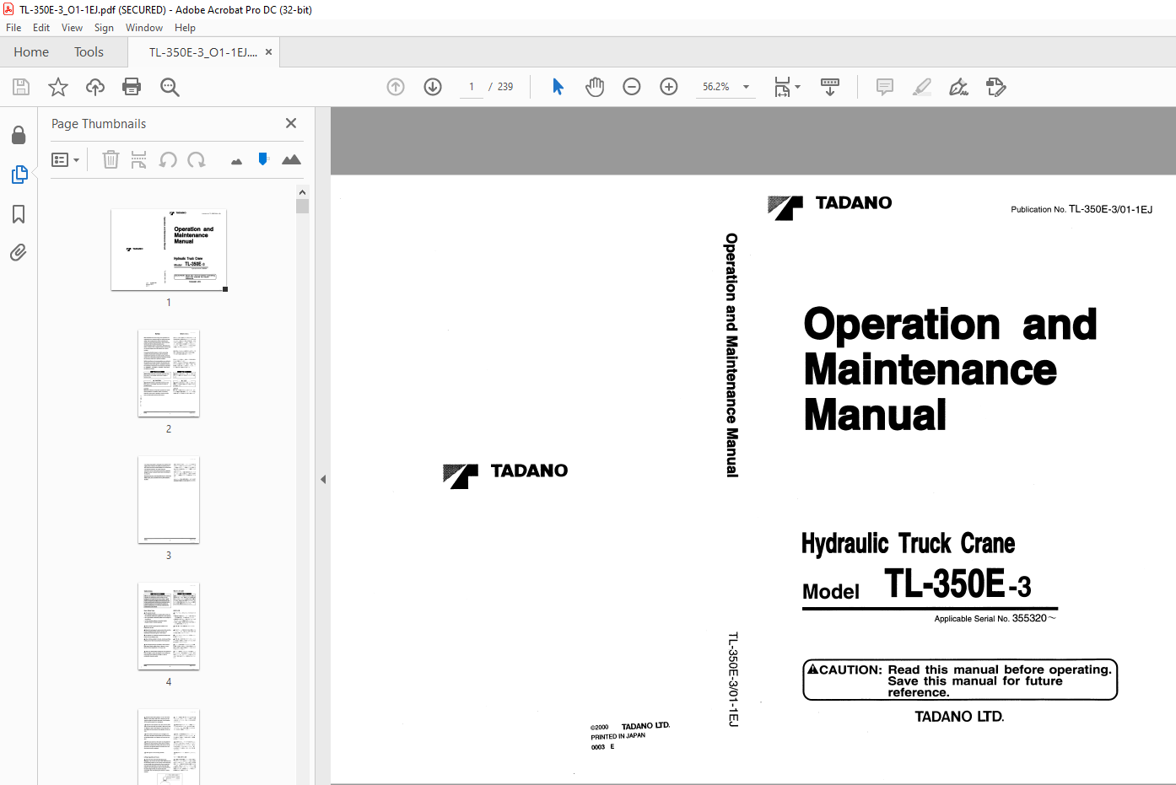Toggle Page Thumbnails panel icon

(x=19, y=175)
